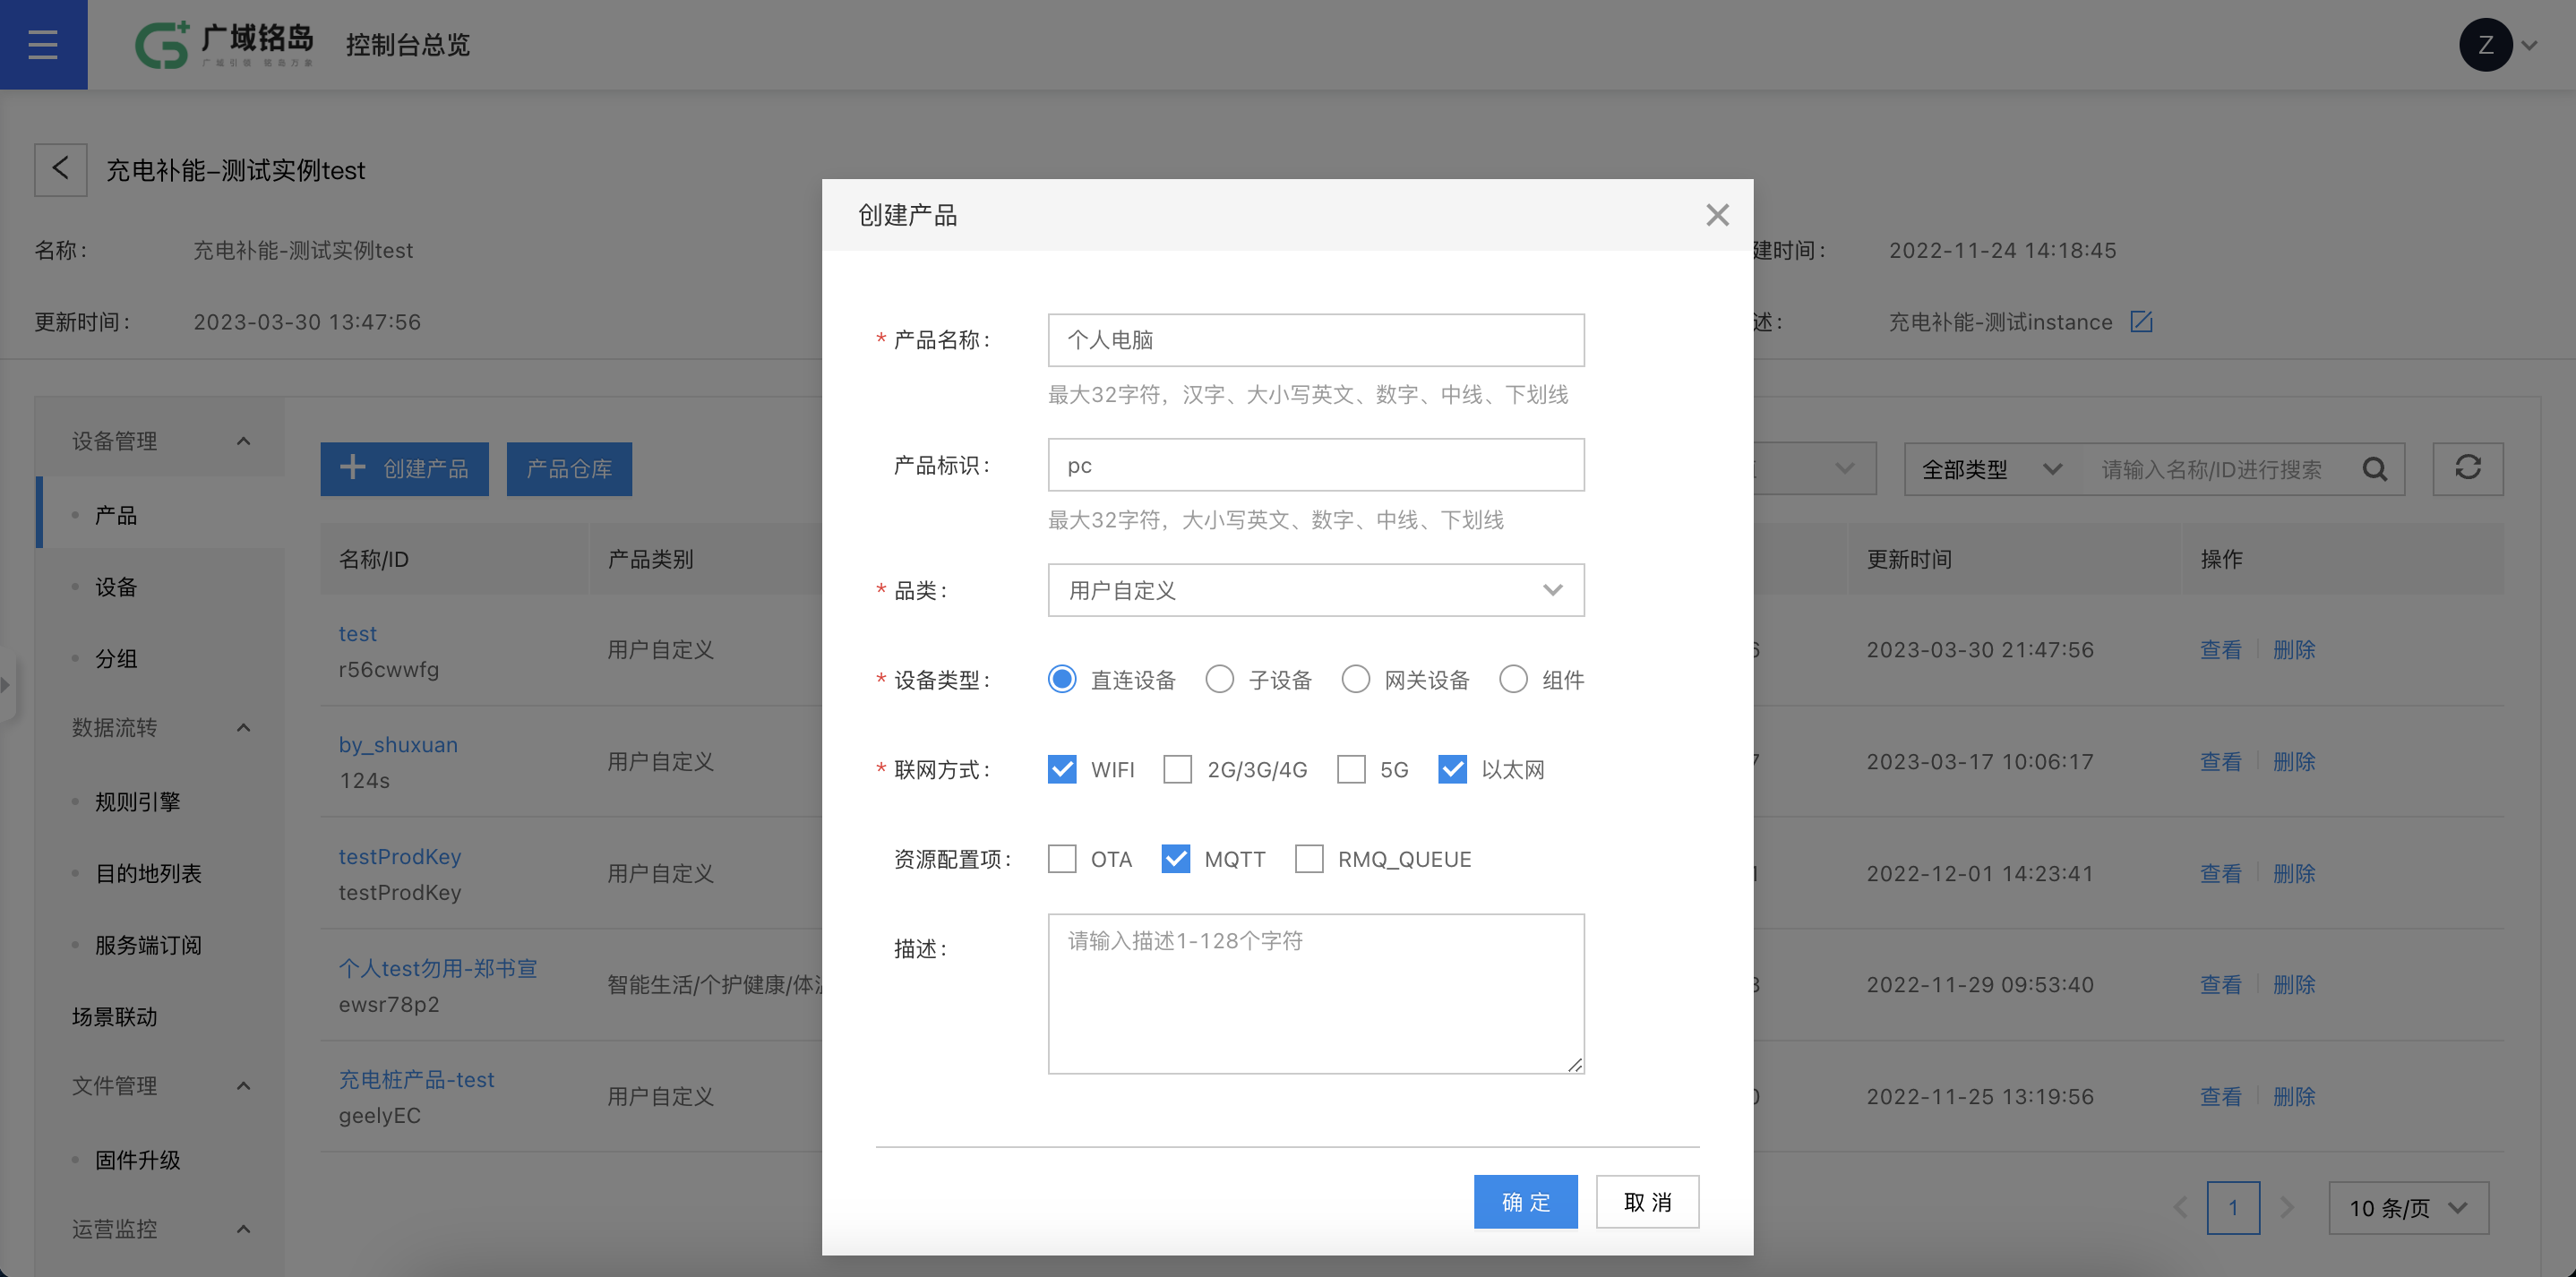
Task: Go to next page arrow
Action: pos(2286,1207)
